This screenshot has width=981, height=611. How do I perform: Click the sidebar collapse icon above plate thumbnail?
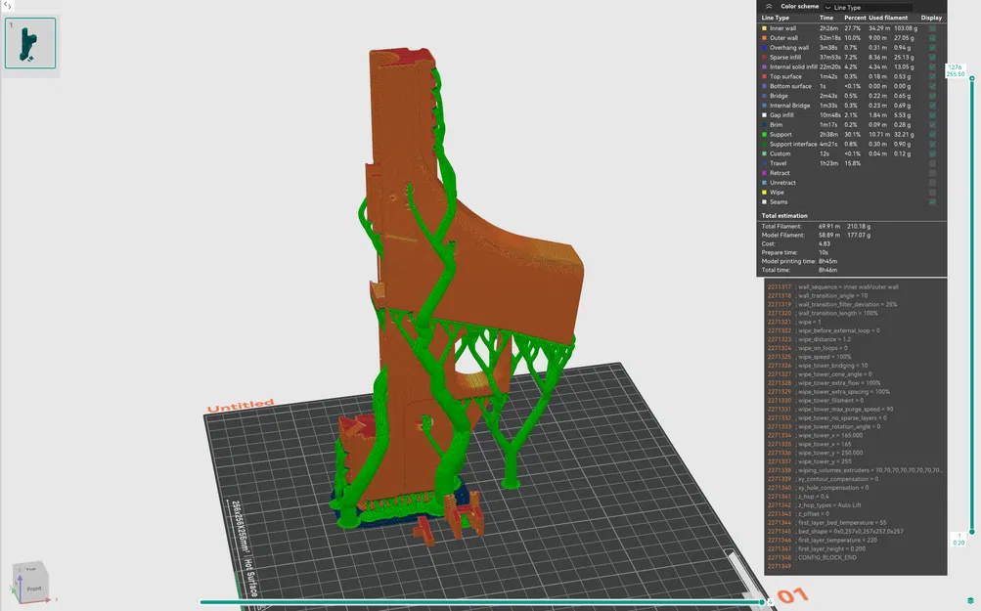pyautogui.click(x=8, y=6)
